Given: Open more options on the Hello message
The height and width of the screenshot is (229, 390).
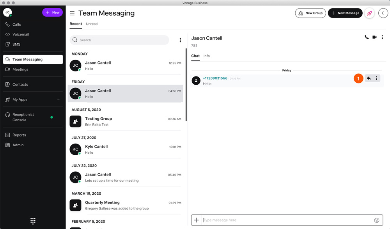Looking at the screenshot, I should (x=376, y=78).
